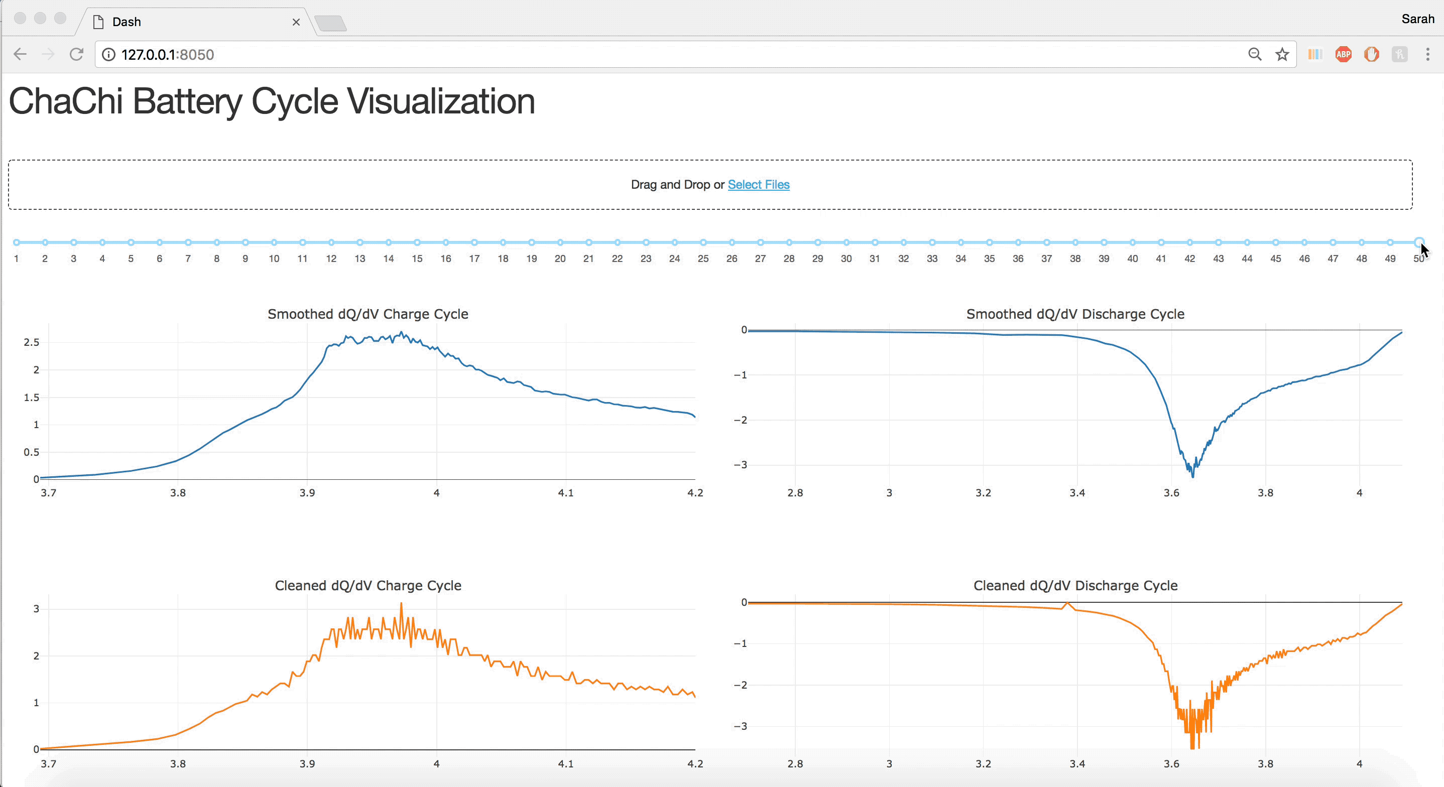Click the browser forward arrow
Image resolution: width=1444 pixels, height=787 pixels.
[48, 54]
